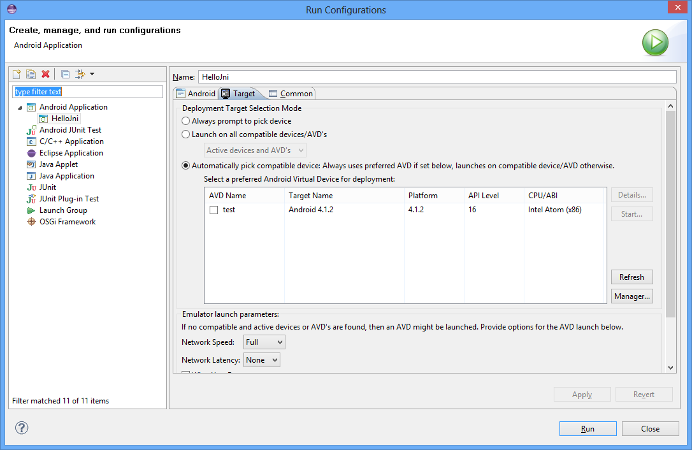Click the vertical scrollbar down arrow

pyautogui.click(x=670, y=367)
